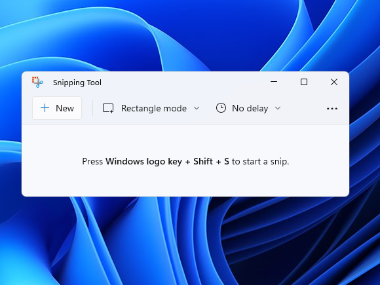Open the No delay timer dropdown label
The height and width of the screenshot is (285, 380).
point(250,108)
